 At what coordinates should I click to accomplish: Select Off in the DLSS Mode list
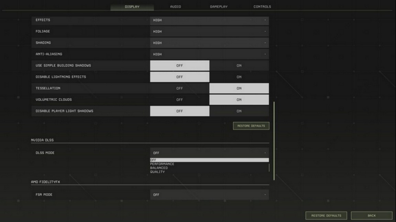coord(209,160)
